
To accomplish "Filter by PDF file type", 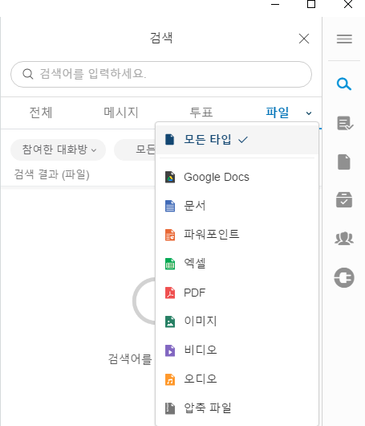I will click(237, 293).
